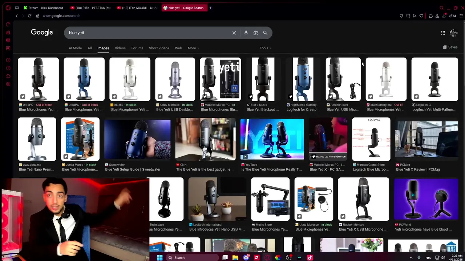Open the downloads panel
The height and width of the screenshot is (261, 465).
pyautogui.click(x=444, y=16)
